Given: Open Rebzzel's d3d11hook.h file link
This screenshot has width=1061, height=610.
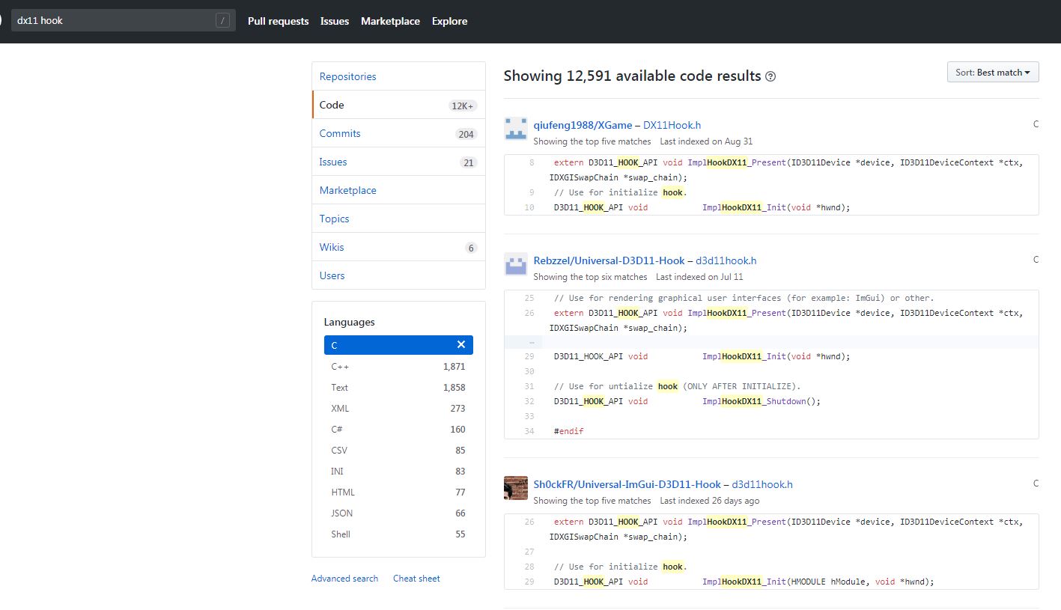Looking at the screenshot, I should tap(726, 260).
